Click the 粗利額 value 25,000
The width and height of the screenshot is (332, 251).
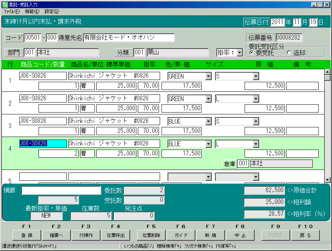(264, 202)
